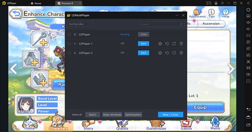Tick the checkbox for LDPlayer-2
The height and width of the screenshot is (132, 252).
pos(69,53)
